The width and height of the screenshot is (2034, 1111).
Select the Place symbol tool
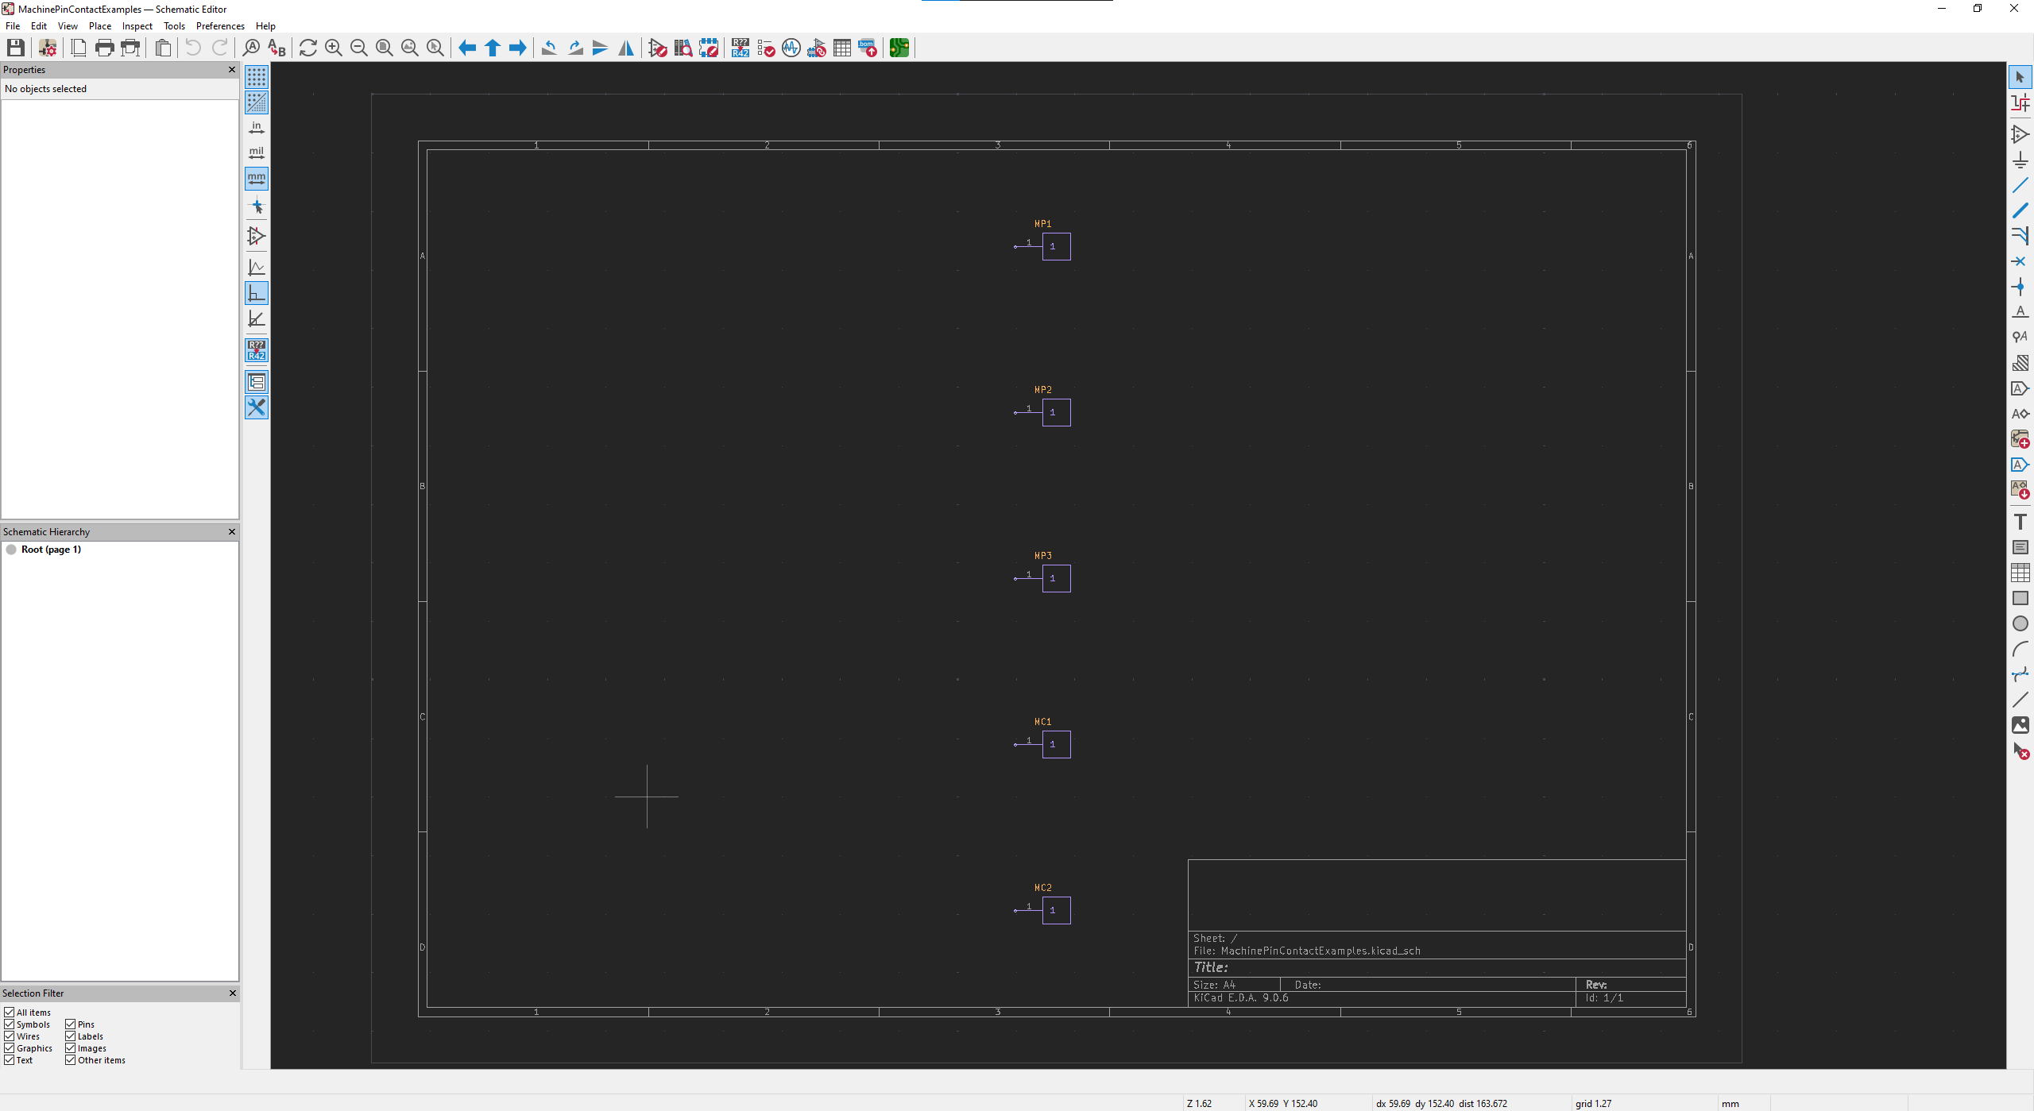[x=2020, y=134]
